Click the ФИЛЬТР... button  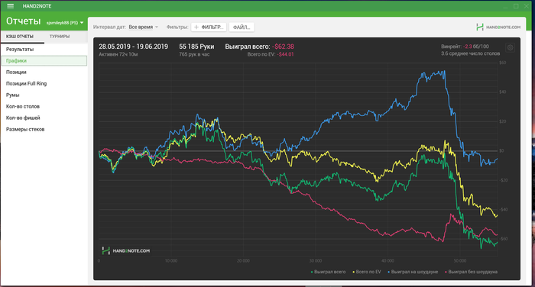point(209,27)
